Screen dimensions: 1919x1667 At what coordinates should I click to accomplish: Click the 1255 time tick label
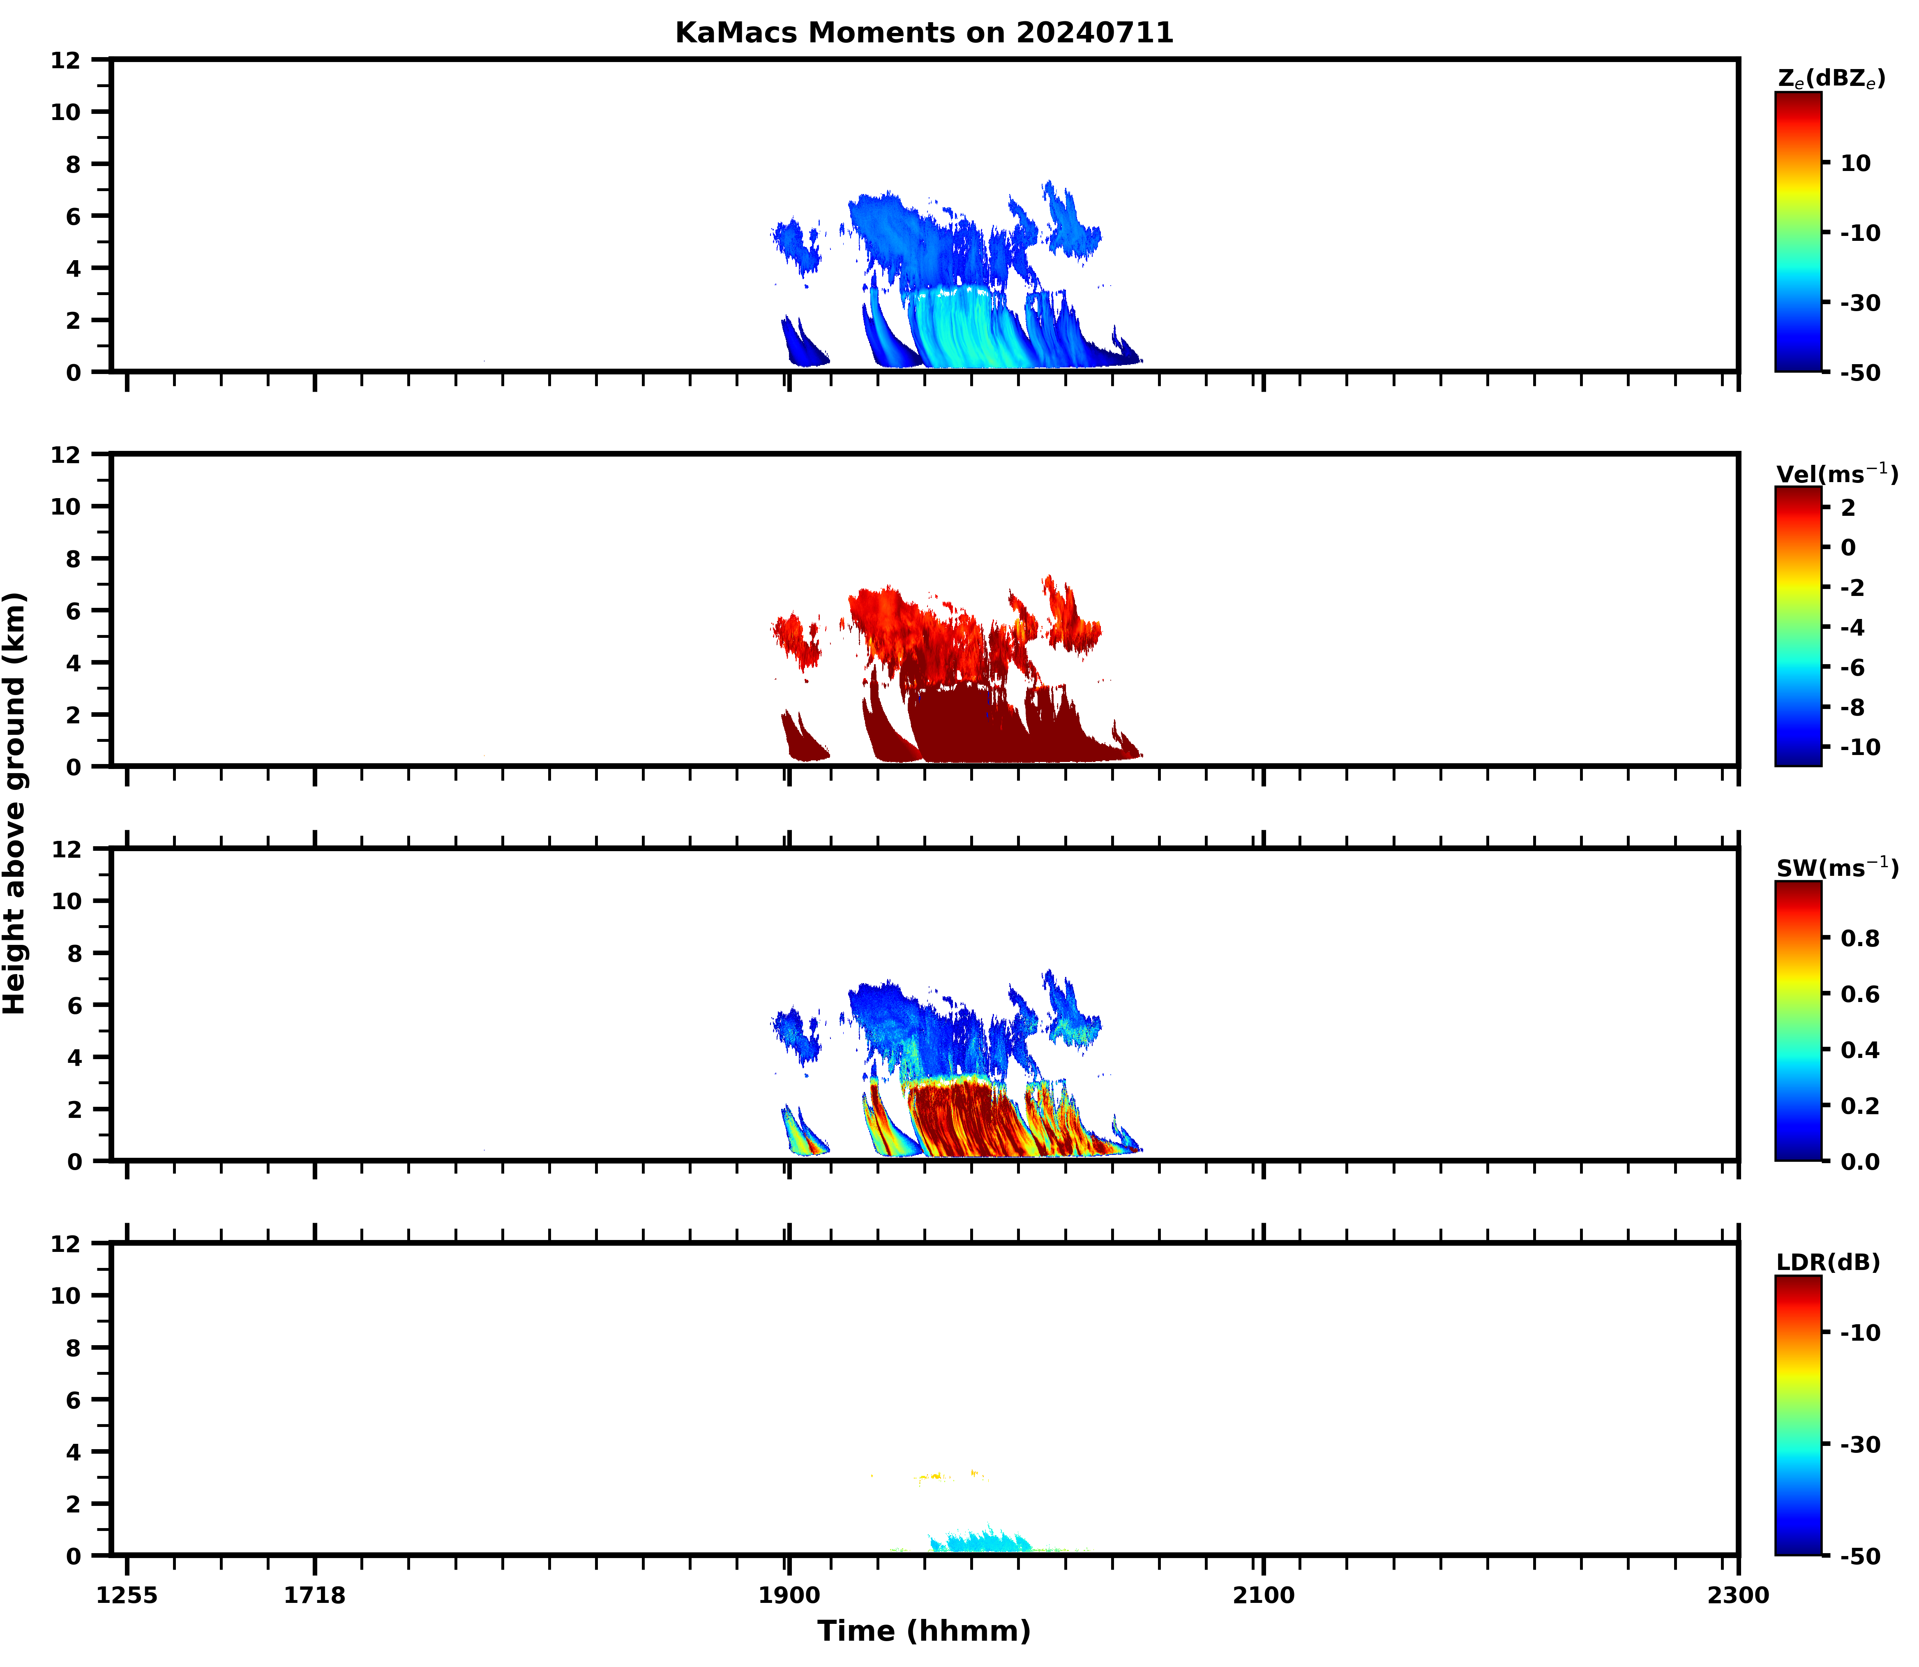point(127,1595)
